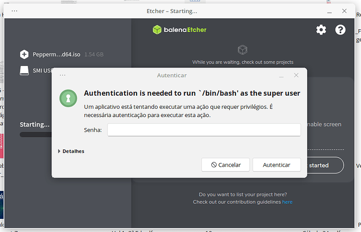Click the cube outline icon above waiting message
Viewport: 361px width, 232px height.
point(242,50)
